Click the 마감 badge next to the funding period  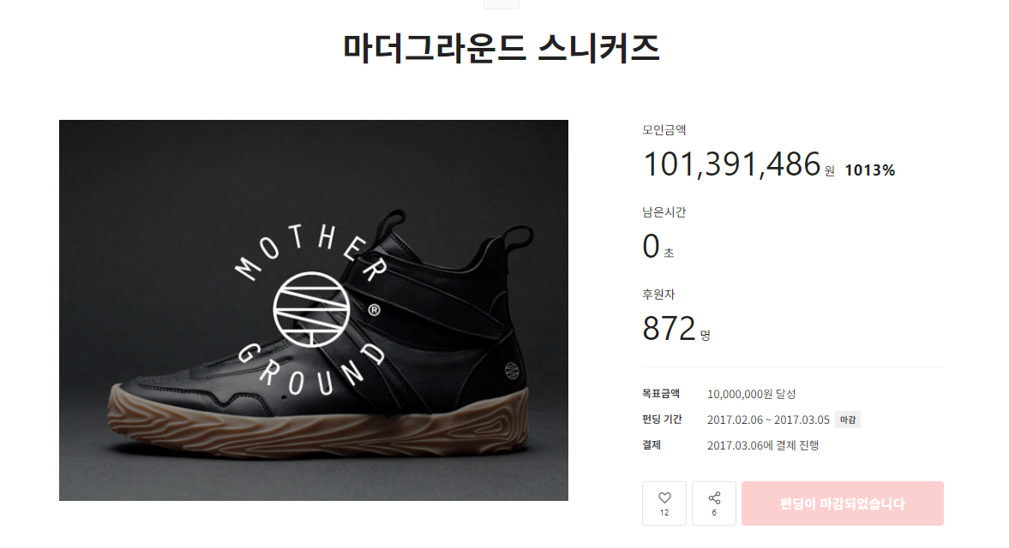pyautogui.click(x=848, y=420)
